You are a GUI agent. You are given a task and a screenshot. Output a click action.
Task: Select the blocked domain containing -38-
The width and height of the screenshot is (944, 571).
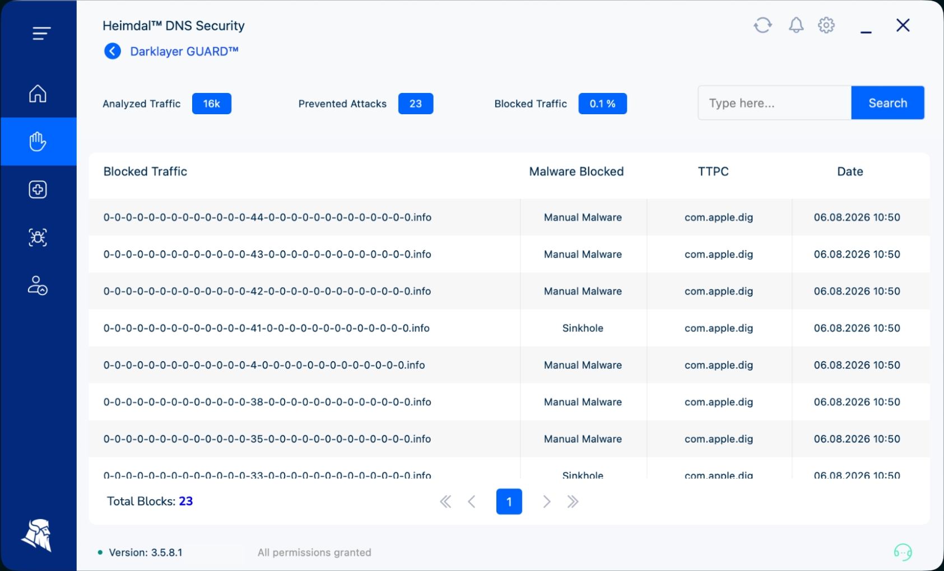[267, 402]
